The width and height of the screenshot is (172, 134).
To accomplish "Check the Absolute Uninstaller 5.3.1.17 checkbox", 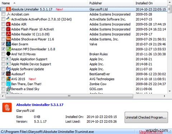I will click(3, 9).
